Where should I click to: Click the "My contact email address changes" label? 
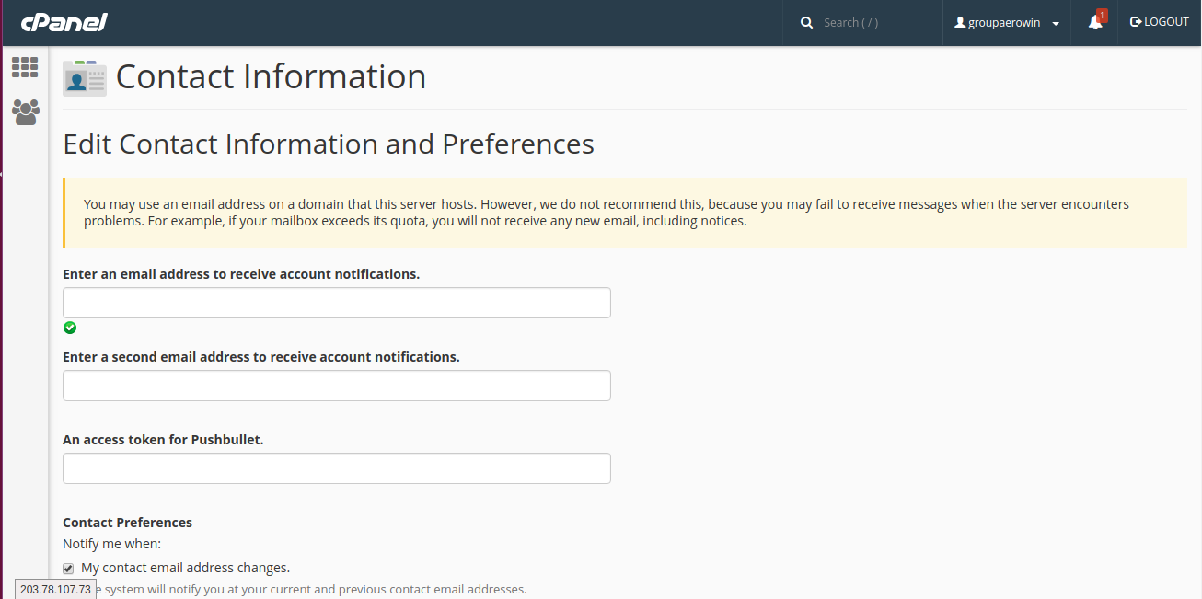point(185,568)
